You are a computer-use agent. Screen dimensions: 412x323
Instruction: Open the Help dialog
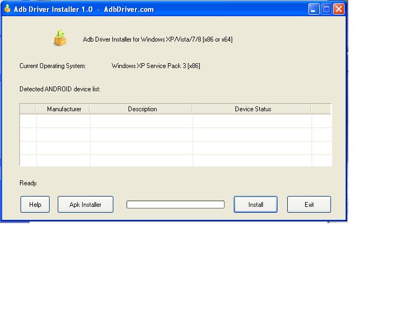tap(35, 205)
